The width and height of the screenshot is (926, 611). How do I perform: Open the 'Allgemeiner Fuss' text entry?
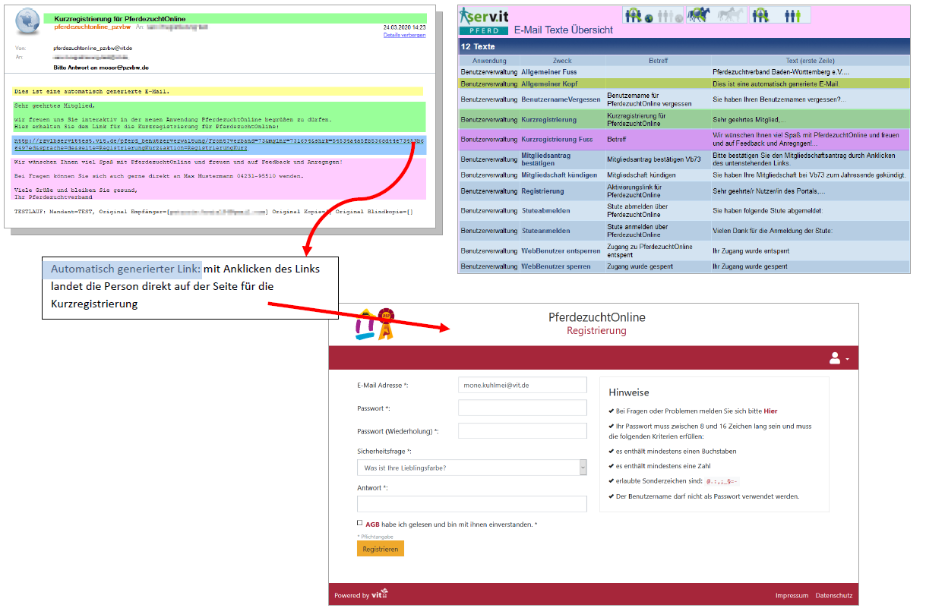[x=548, y=72]
